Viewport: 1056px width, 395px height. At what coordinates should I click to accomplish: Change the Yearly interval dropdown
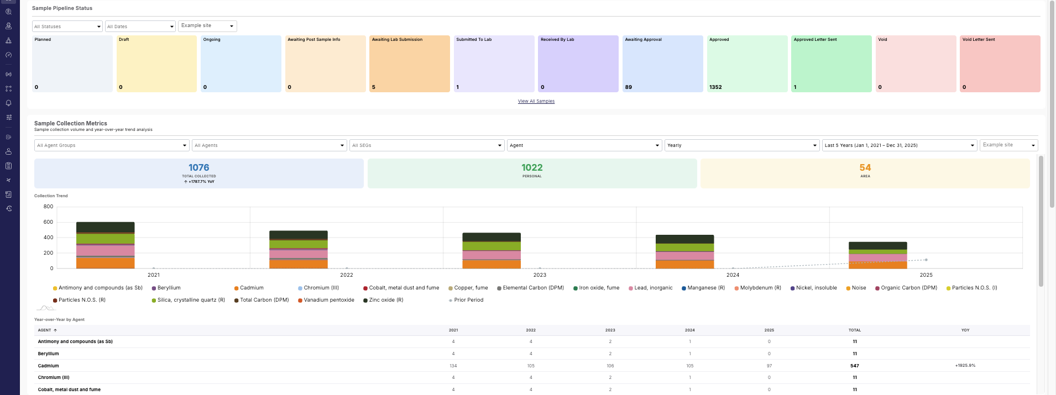[743, 145]
